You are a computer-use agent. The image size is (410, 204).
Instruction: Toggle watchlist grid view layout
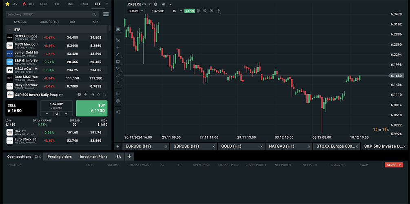[x=106, y=14]
